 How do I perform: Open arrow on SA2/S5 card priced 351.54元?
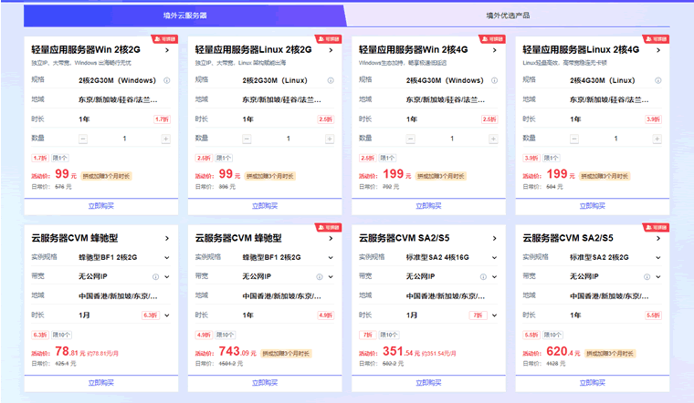(x=494, y=239)
